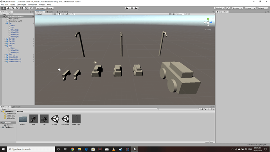Viewport: 270px width, 152px height.
Task: Expand Car (1) in Hierarchy
Action: [5, 39]
